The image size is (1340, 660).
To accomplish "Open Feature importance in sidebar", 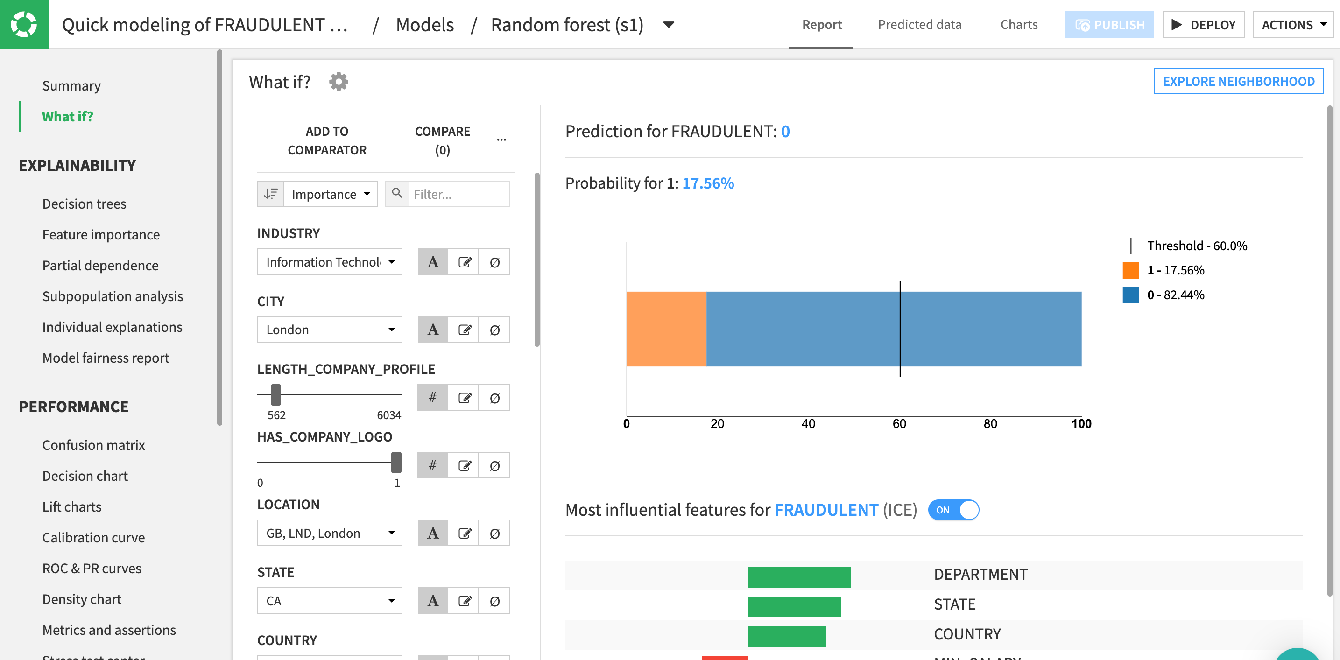I will point(101,235).
